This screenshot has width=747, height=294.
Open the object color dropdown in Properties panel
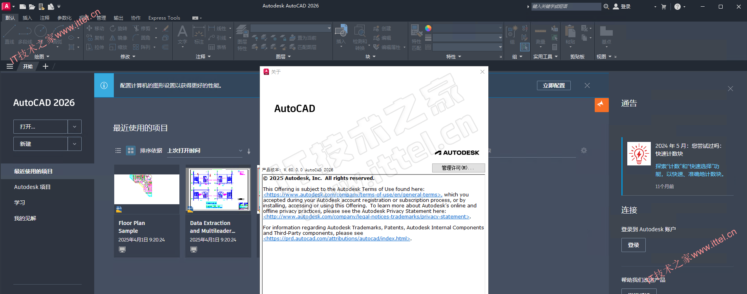[468, 28]
